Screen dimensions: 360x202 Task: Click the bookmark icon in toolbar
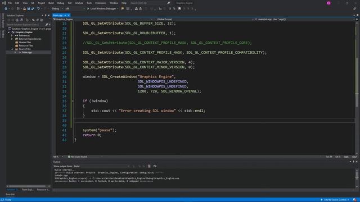[179, 9]
